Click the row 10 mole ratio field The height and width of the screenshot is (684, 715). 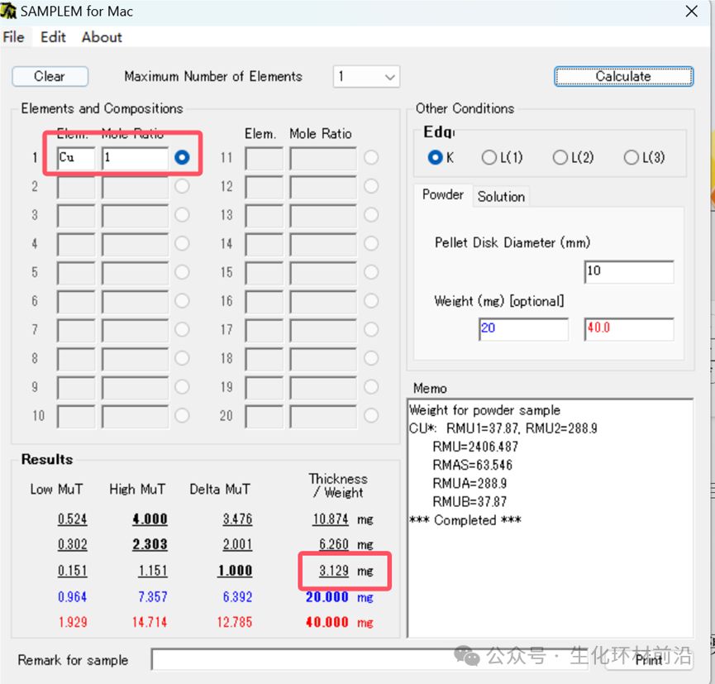click(135, 416)
